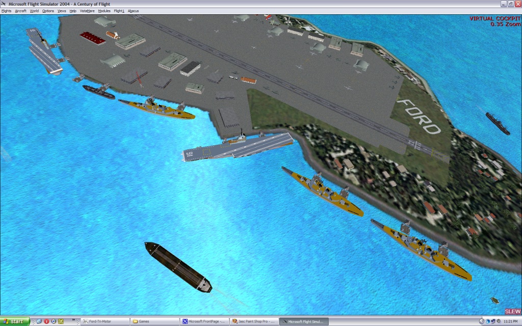
Task: Switch to Jasc Paint Shop Pro window
Action: (254, 321)
